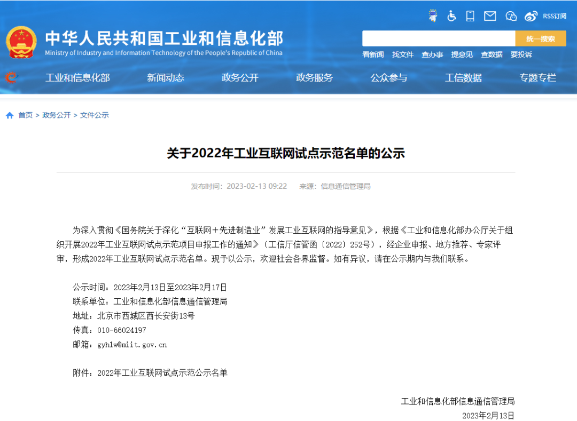Screen dimensions: 577x421
Task: Select the 政务公开 nav item
Action: [240, 78]
